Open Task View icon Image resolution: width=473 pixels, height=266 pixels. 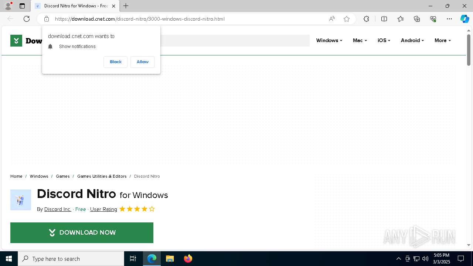[133, 259]
